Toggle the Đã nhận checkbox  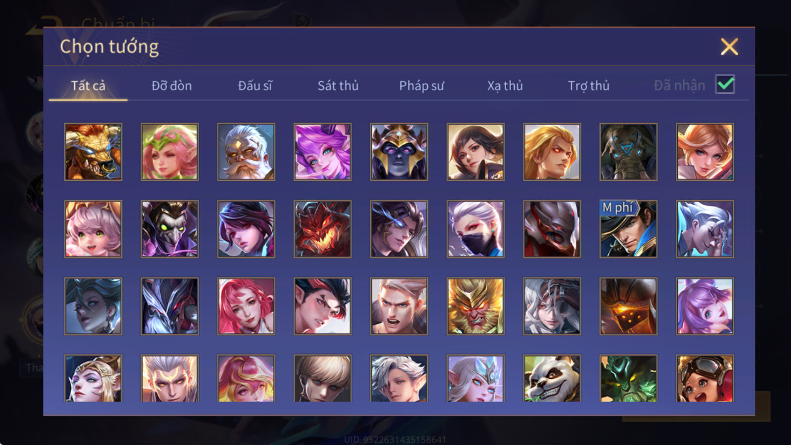tap(725, 85)
